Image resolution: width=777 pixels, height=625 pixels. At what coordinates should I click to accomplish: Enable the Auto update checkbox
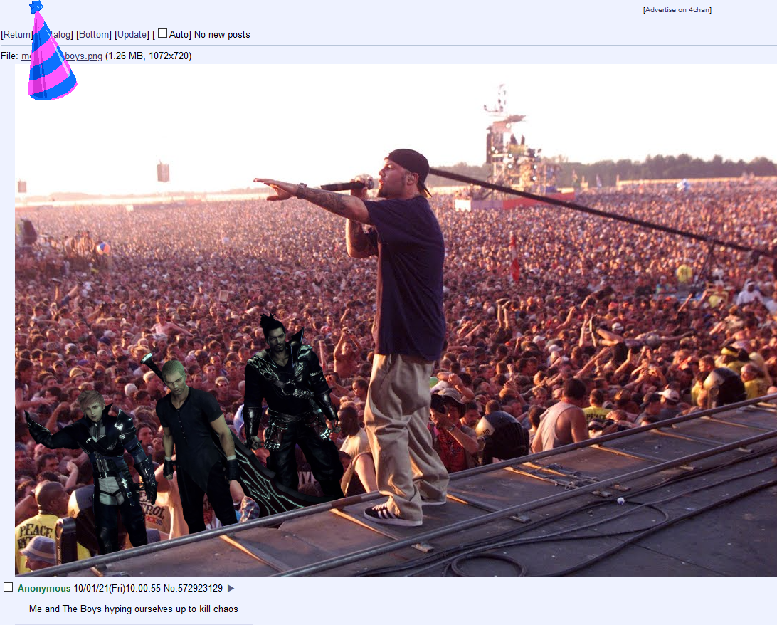[162, 33]
